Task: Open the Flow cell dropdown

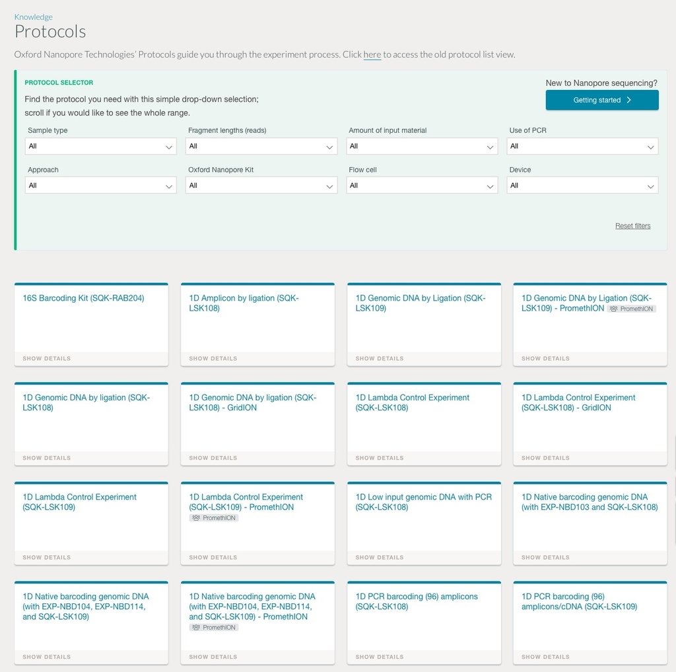Action: coord(422,185)
